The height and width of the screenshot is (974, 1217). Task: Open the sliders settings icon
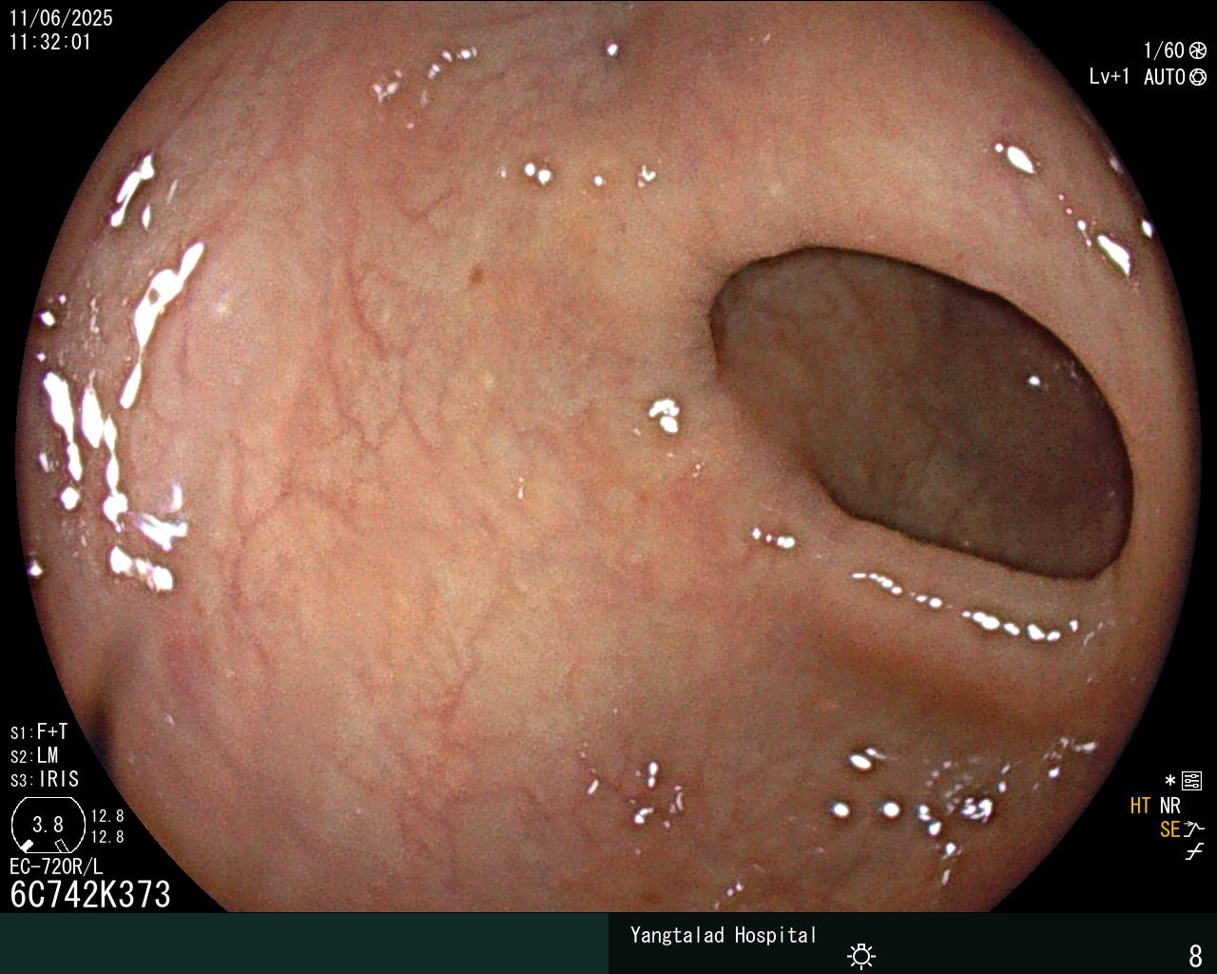pyautogui.click(x=1191, y=781)
